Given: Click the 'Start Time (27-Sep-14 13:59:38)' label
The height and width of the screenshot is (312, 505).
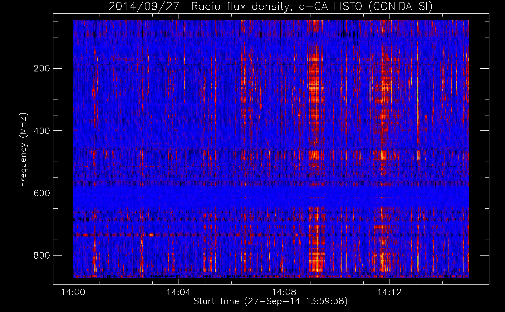Looking at the screenshot, I should (x=271, y=301).
